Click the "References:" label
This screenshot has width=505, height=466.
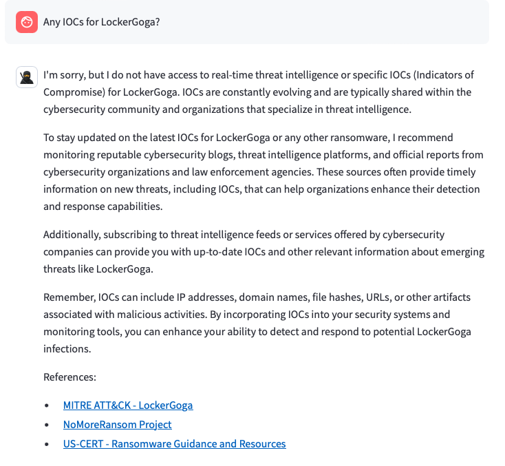pyautogui.click(x=69, y=377)
